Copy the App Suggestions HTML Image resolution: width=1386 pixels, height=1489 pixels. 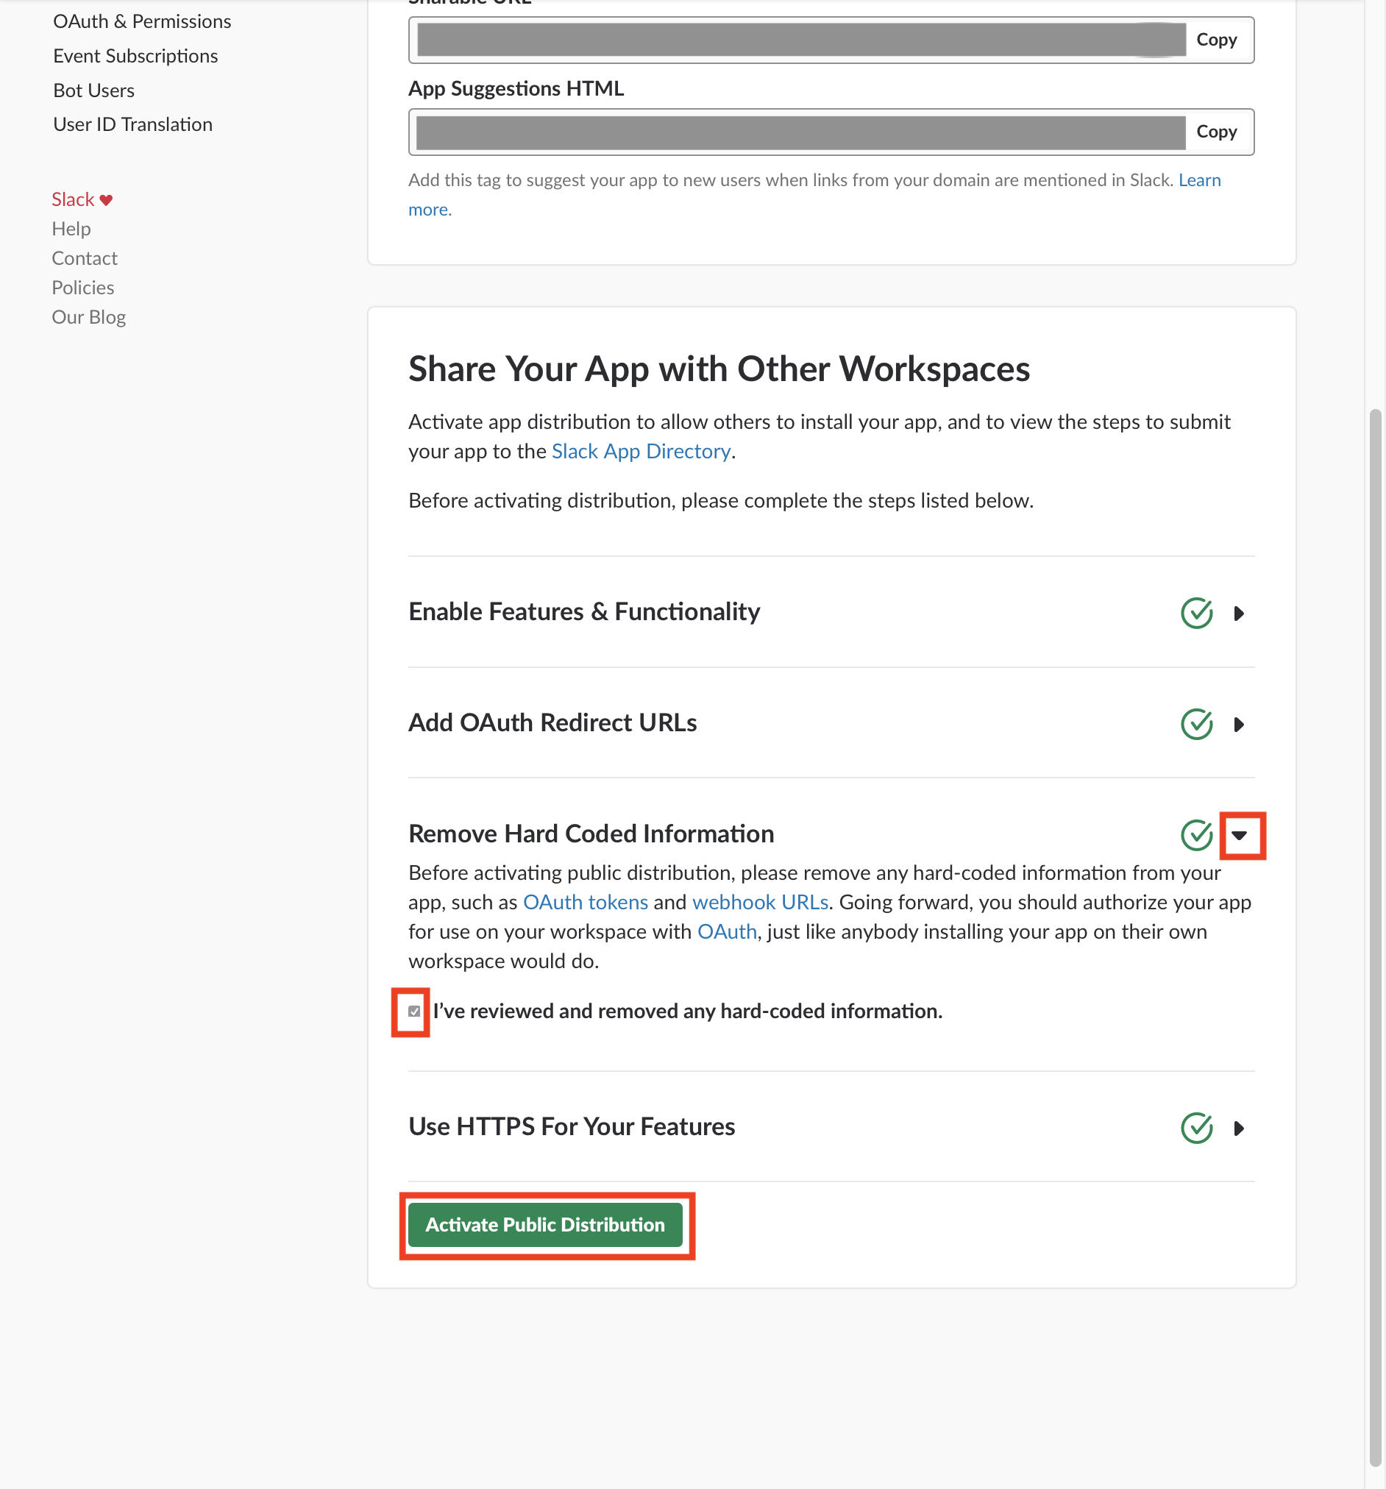1216,132
